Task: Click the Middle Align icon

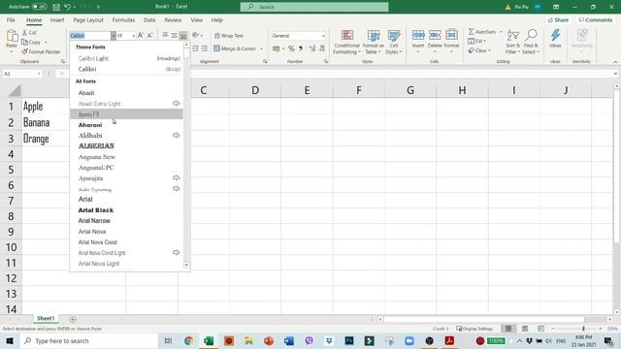Action: pos(175,35)
